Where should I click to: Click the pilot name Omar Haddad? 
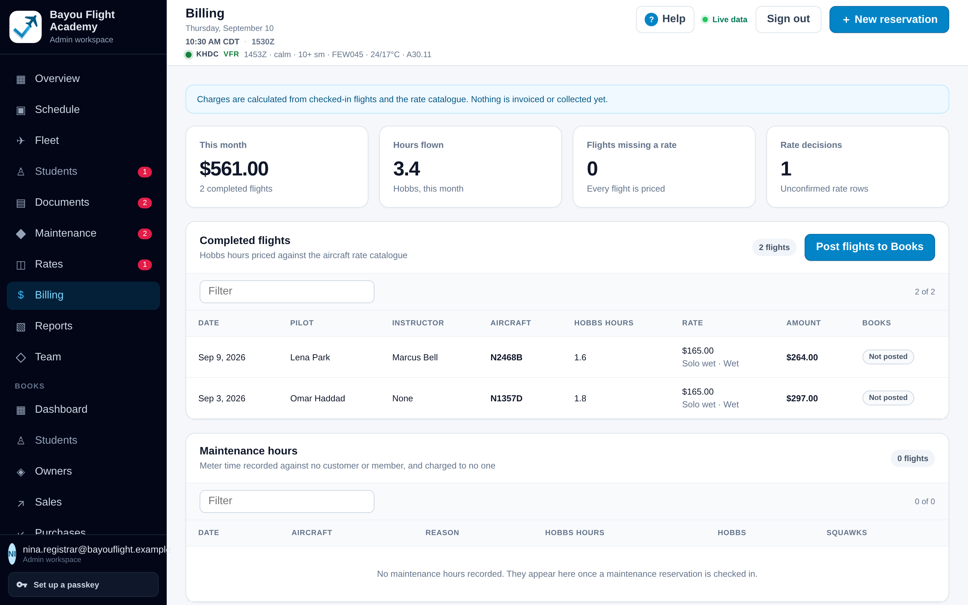tap(317, 399)
